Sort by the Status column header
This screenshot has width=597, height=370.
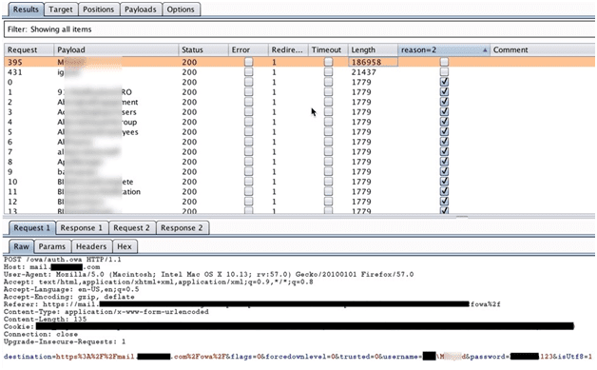(203, 49)
